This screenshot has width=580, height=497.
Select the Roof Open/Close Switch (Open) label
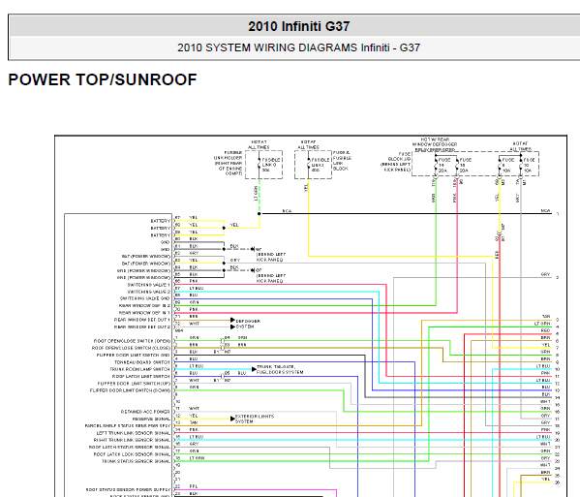[x=132, y=341]
